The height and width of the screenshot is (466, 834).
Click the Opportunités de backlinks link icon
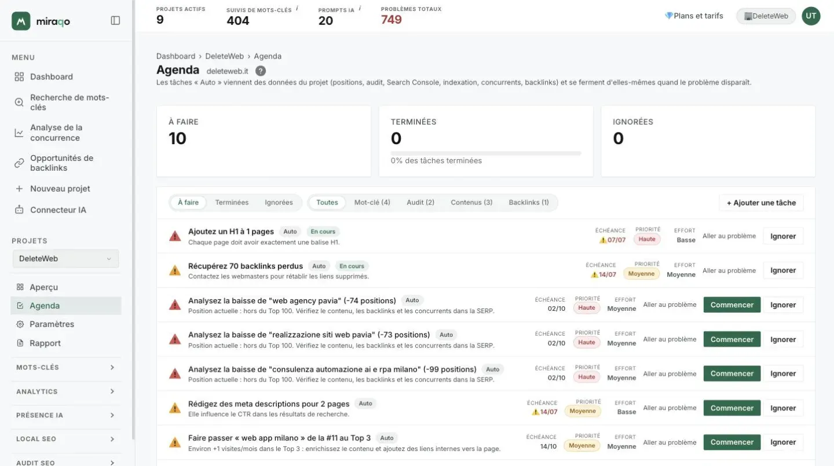(19, 163)
